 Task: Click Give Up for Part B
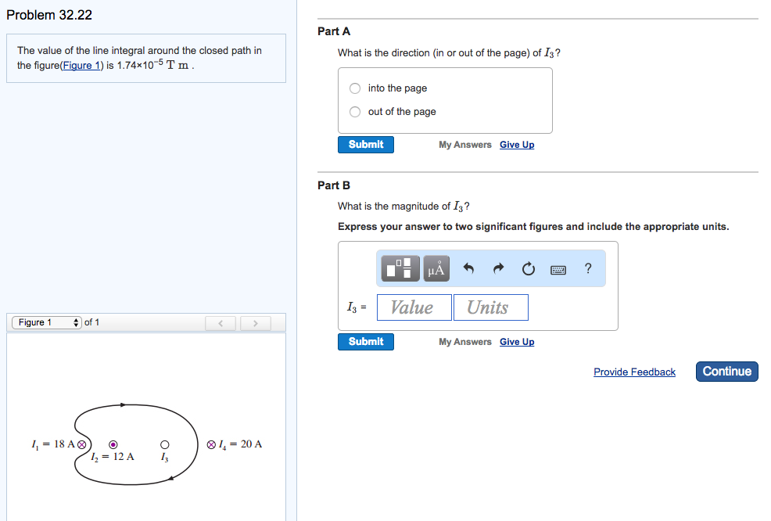(516, 341)
